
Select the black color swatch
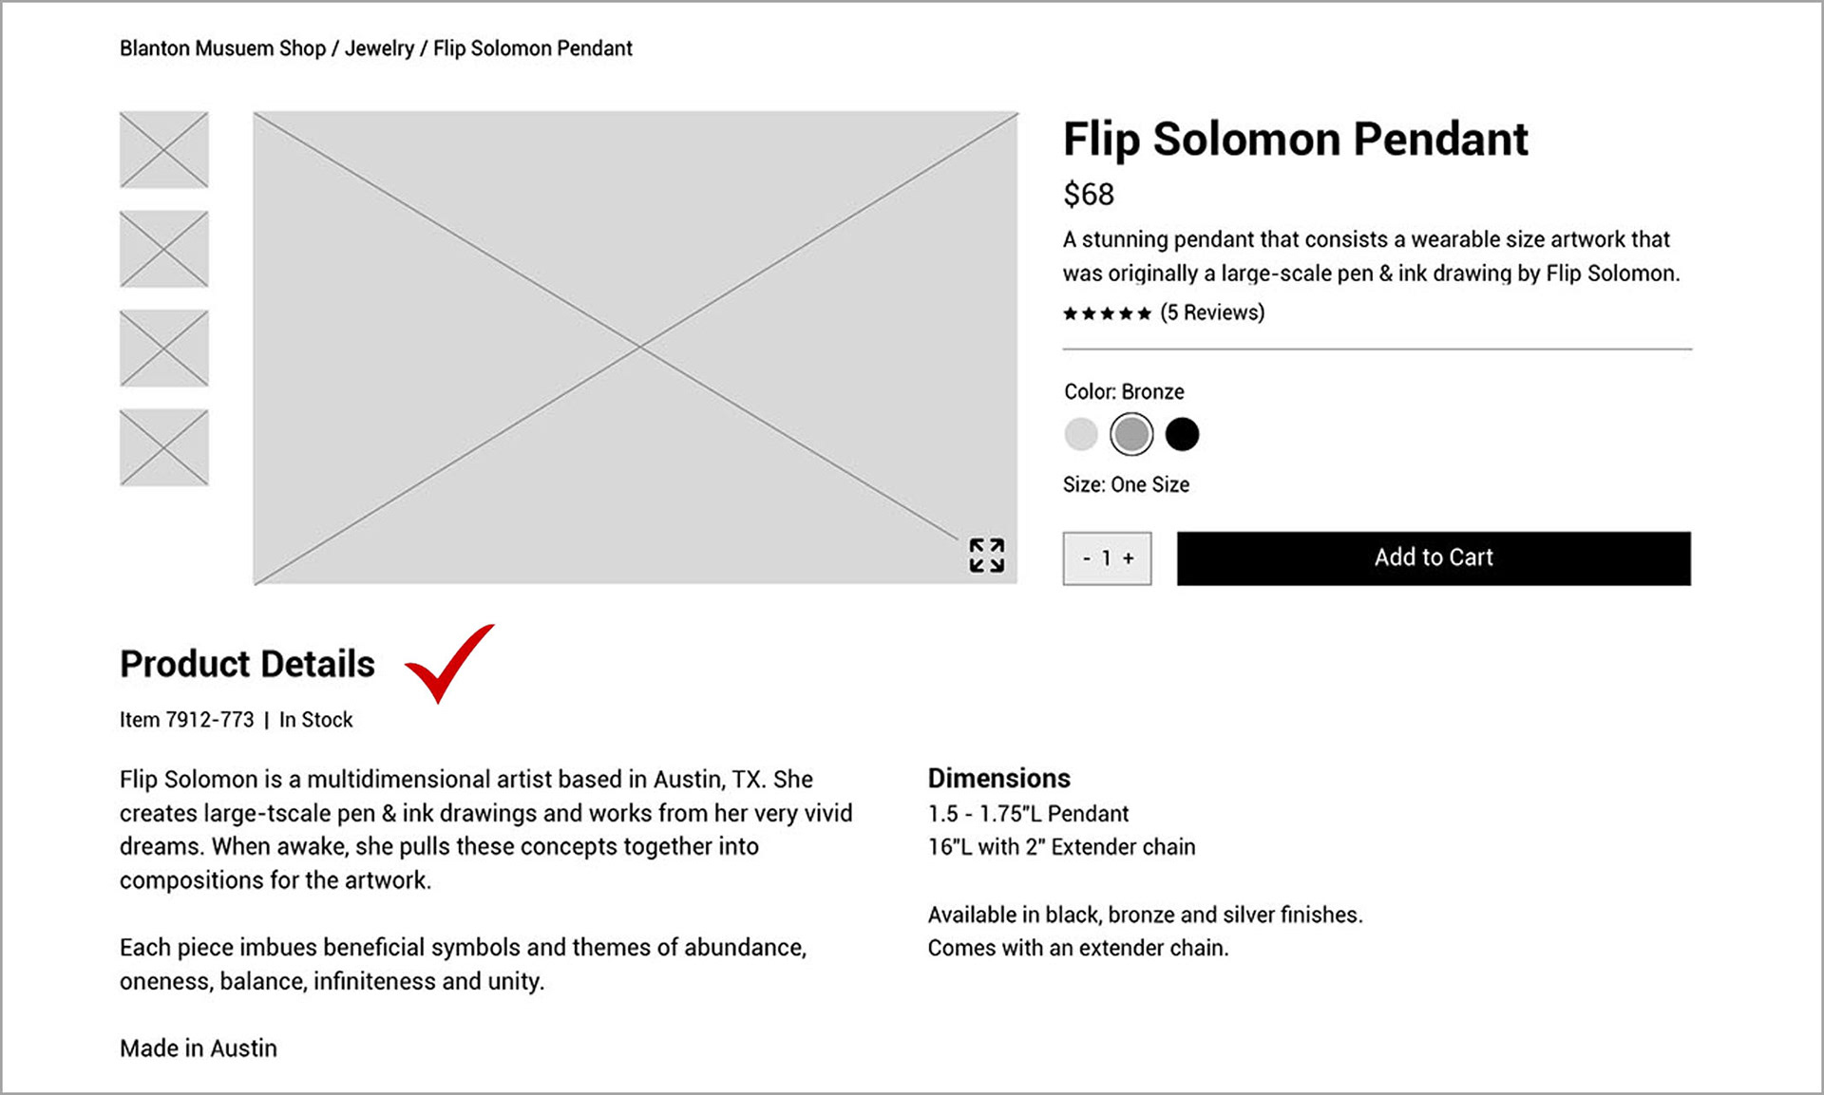(x=1182, y=435)
